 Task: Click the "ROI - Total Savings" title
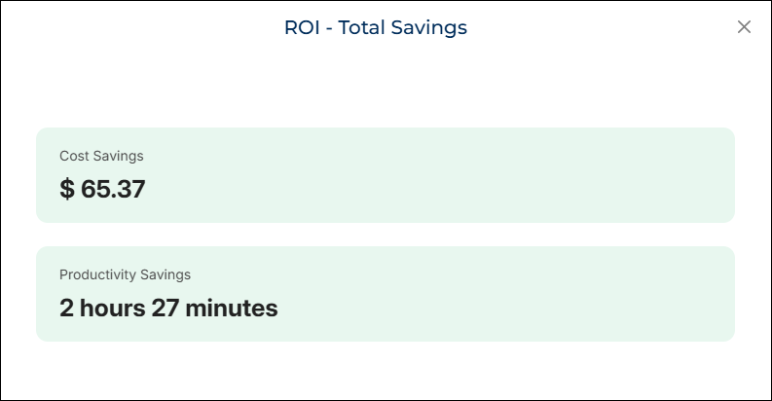click(376, 27)
